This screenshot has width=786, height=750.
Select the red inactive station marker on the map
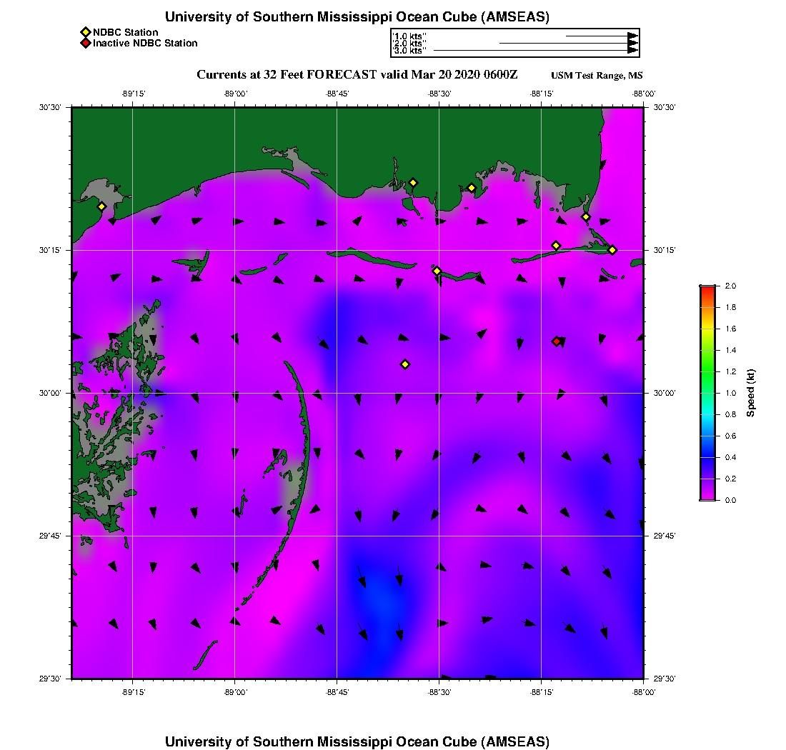[x=557, y=341]
